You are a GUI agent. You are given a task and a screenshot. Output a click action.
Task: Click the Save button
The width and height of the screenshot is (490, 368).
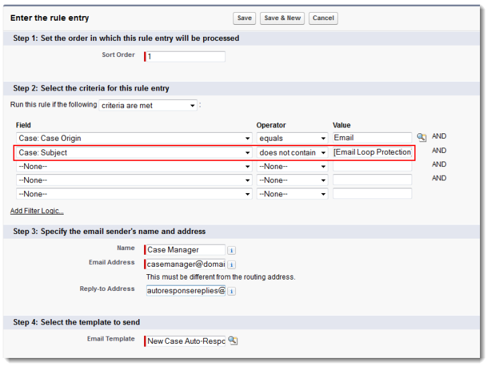click(x=245, y=18)
